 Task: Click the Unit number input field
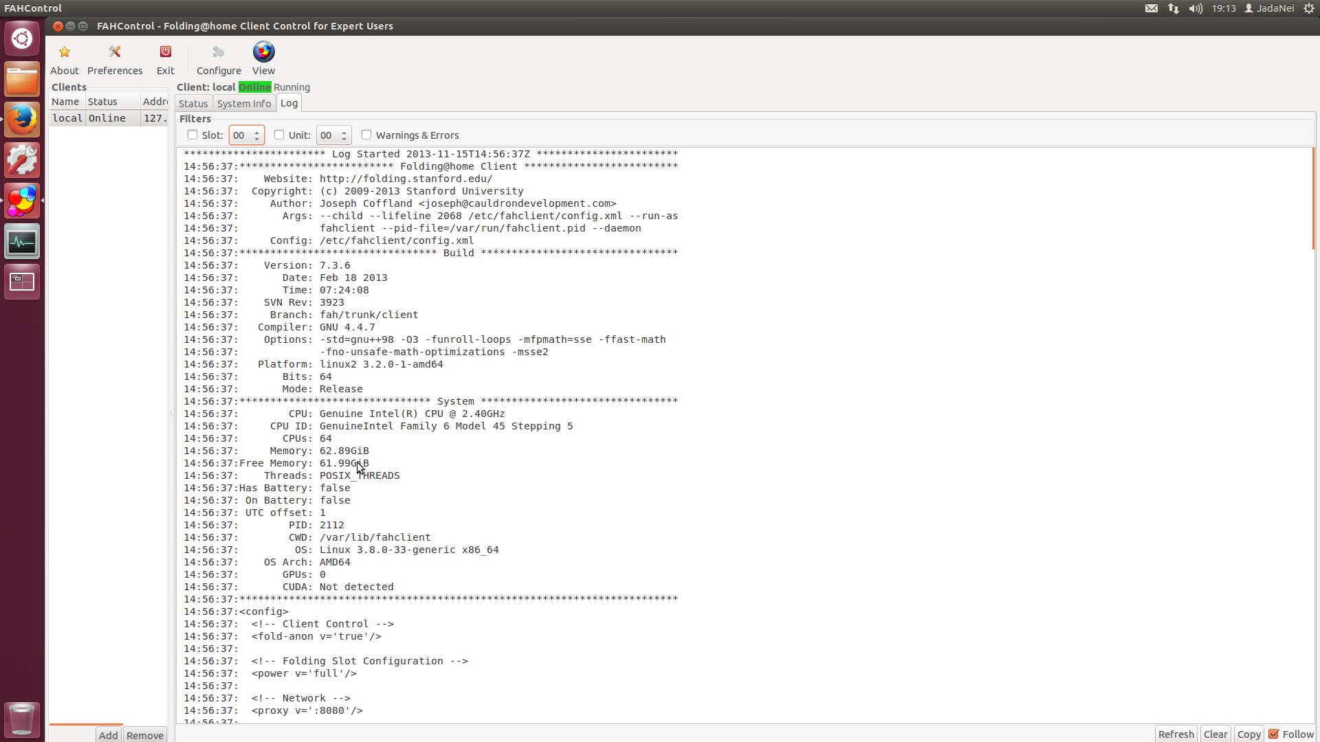(x=328, y=135)
